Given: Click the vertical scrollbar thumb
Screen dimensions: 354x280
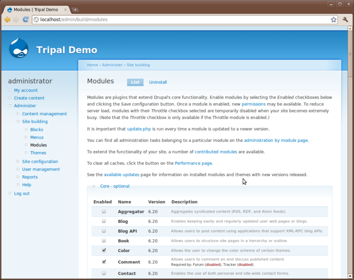Looking at the screenshot, I should (350, 54).
